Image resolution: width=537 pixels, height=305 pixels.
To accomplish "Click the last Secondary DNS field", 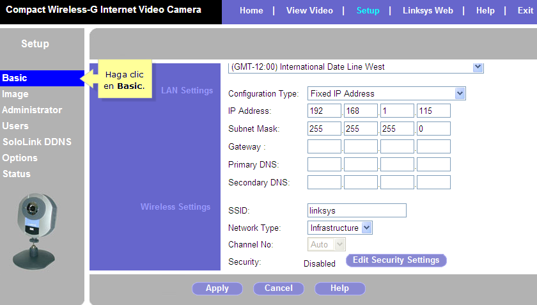I will tap(433, 182).
